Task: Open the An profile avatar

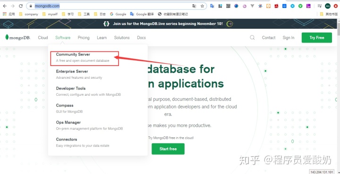Action: (328, 6)
